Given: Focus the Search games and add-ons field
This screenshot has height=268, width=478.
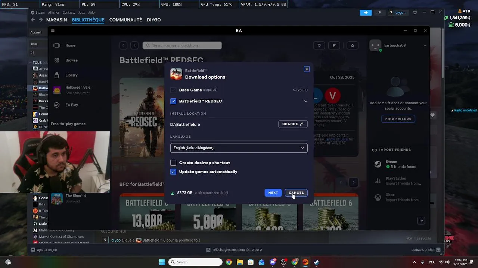Looking at the screenshot, I should pyautogui.click(x=182, y=45).
